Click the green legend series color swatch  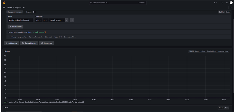(x=5, y=102)
